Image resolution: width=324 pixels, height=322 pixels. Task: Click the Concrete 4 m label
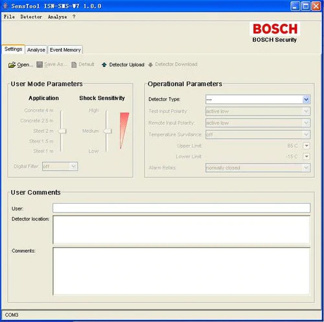pyautogui.click(x=39, y=111)
